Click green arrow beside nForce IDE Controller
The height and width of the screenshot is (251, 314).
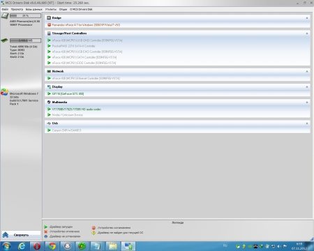point(49,63)
